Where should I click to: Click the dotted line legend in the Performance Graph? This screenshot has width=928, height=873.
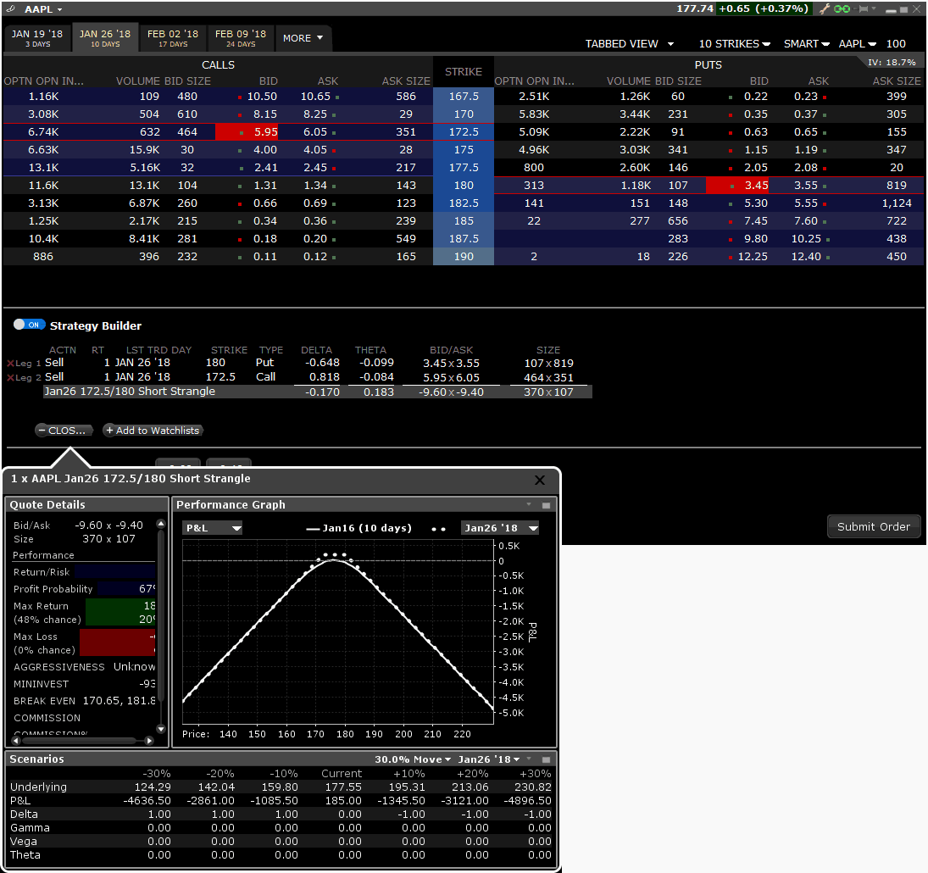coord(440,527)
